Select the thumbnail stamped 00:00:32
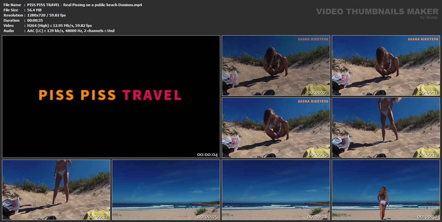The width and height of the screenshot is (442, 222). tap(386, 190)
